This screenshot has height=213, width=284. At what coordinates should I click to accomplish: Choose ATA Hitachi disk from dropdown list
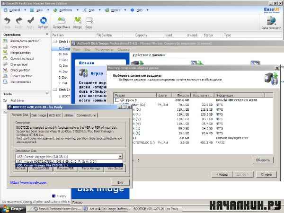coord(69,161)
